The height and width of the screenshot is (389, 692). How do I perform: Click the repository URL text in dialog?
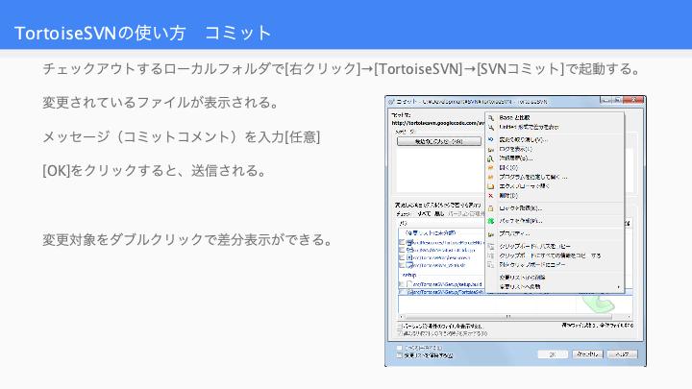pos(438,123)
